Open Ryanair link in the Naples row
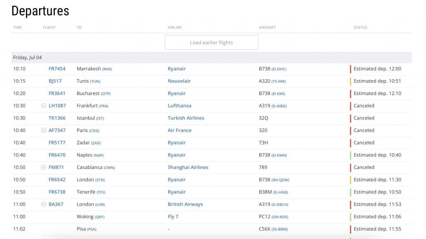426x239 pixels. tap(176, 155)
